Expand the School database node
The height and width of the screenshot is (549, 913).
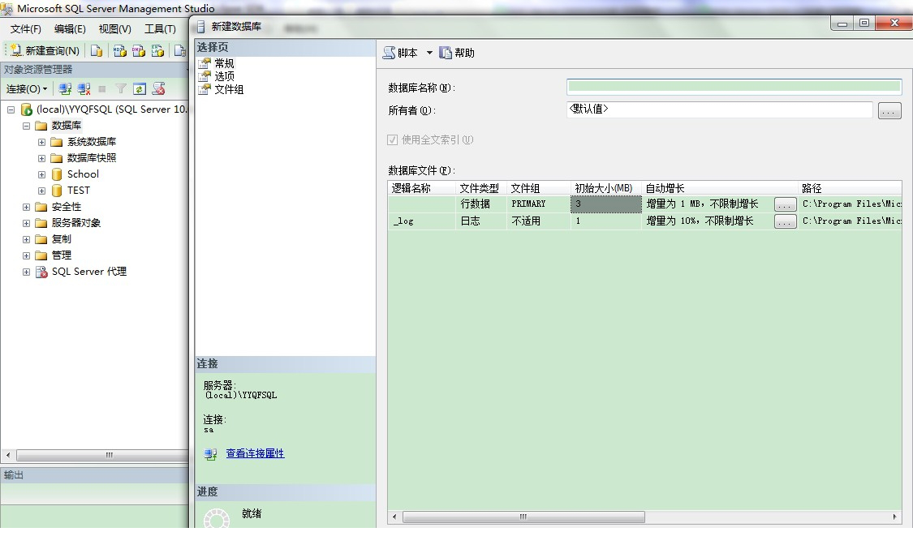(42, 174)
